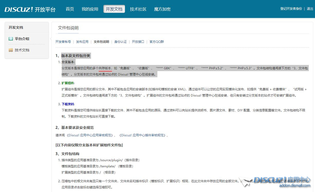The height and width of the screenshot is (192, 315).
Task: Select 技术文档 in the sidebar
Action: [22, 50]
